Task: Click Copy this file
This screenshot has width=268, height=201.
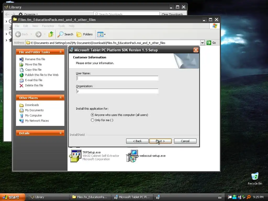Action: (33, 70)
